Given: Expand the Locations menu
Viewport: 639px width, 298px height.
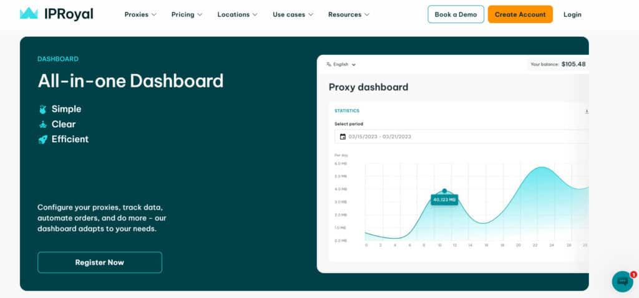Looking at the screenshot, I should tap(237, 14).
